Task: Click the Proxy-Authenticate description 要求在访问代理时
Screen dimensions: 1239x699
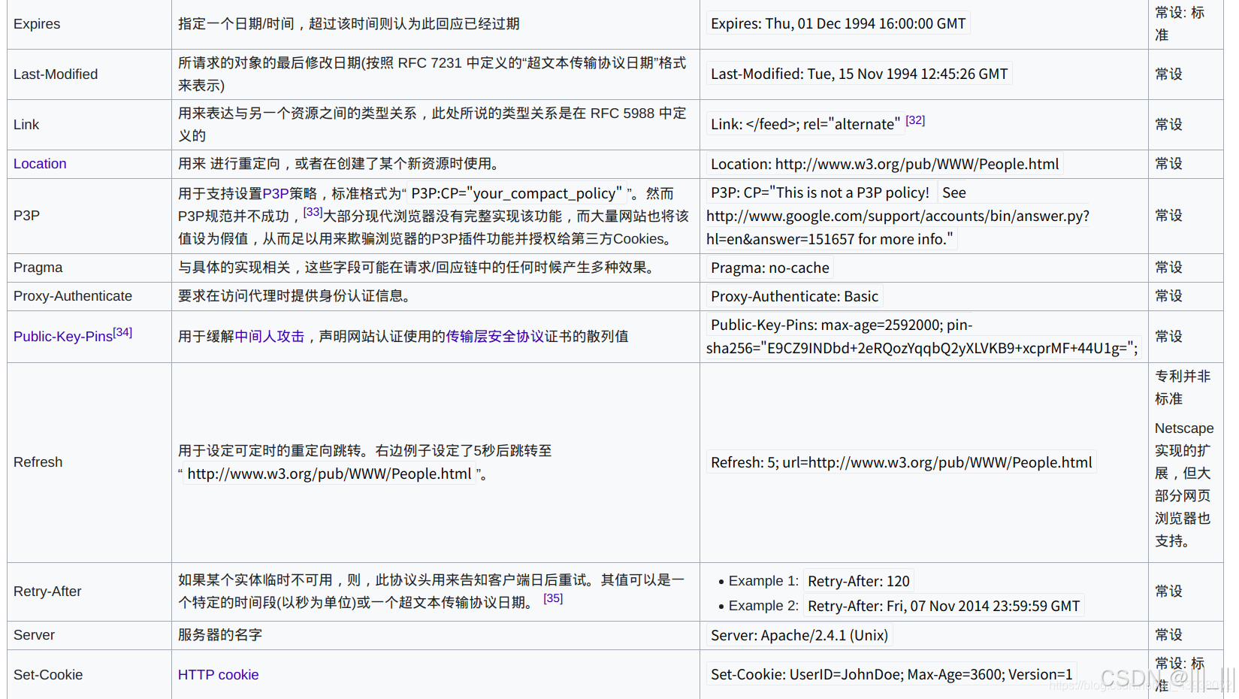Action: (x=297, y=296)
